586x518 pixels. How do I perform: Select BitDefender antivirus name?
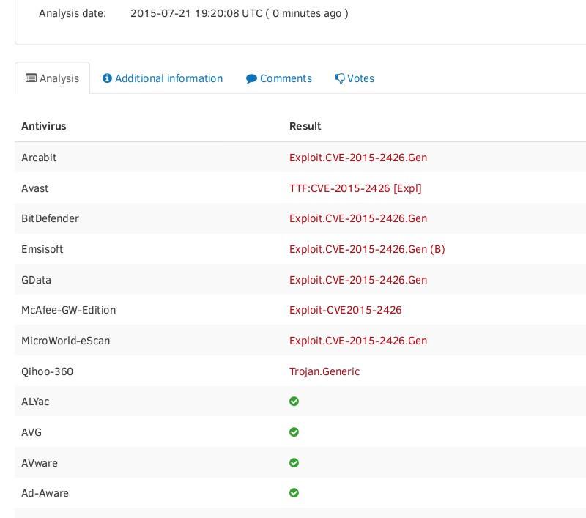pos(50,218)
